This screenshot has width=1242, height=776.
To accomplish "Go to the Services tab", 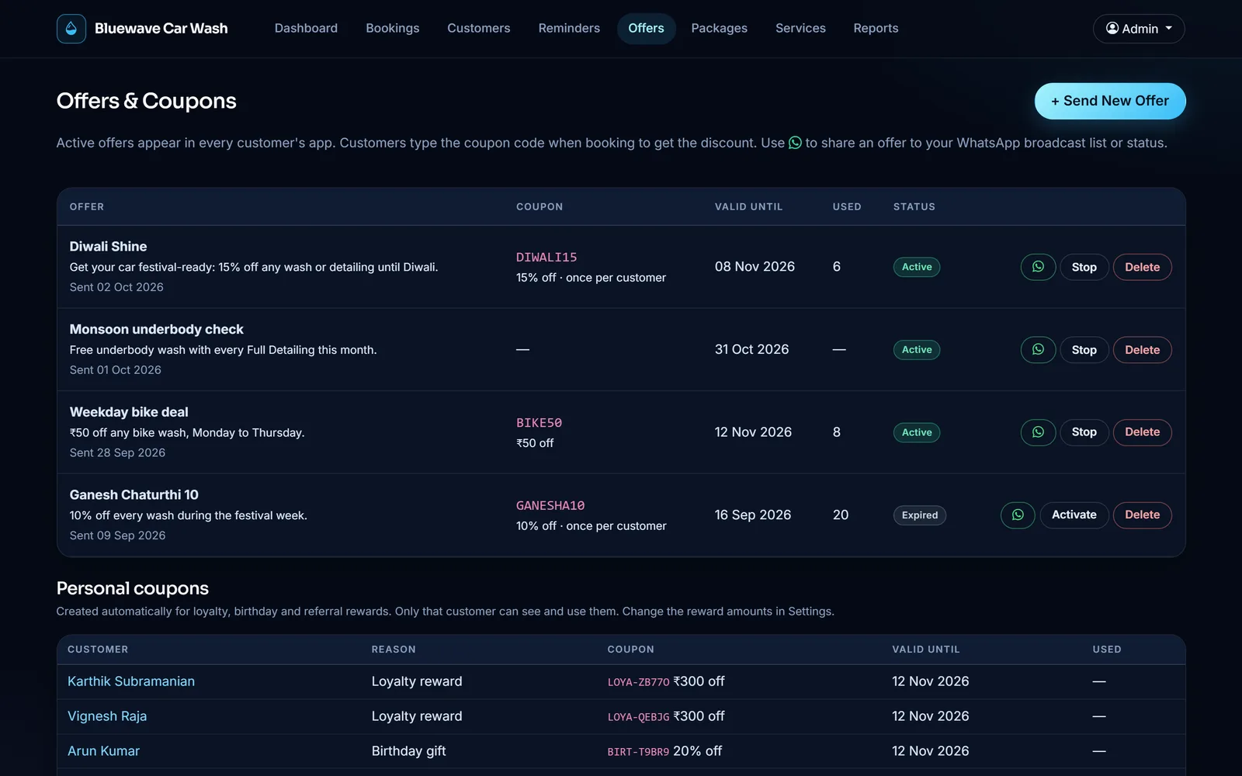I will [x=800, y=29].
